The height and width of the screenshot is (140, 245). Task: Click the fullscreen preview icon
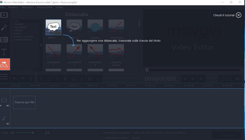(230, 79)
